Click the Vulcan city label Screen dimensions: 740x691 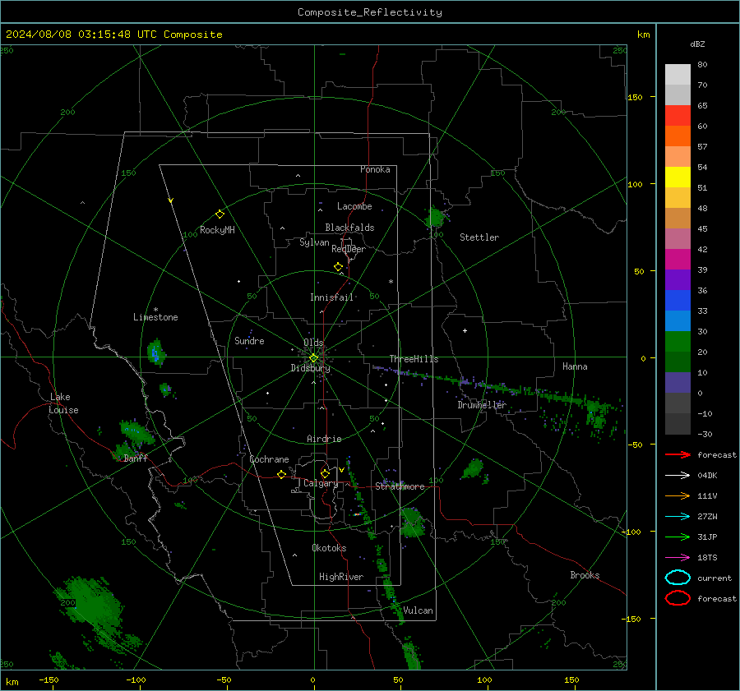click(x=418, y=610)
